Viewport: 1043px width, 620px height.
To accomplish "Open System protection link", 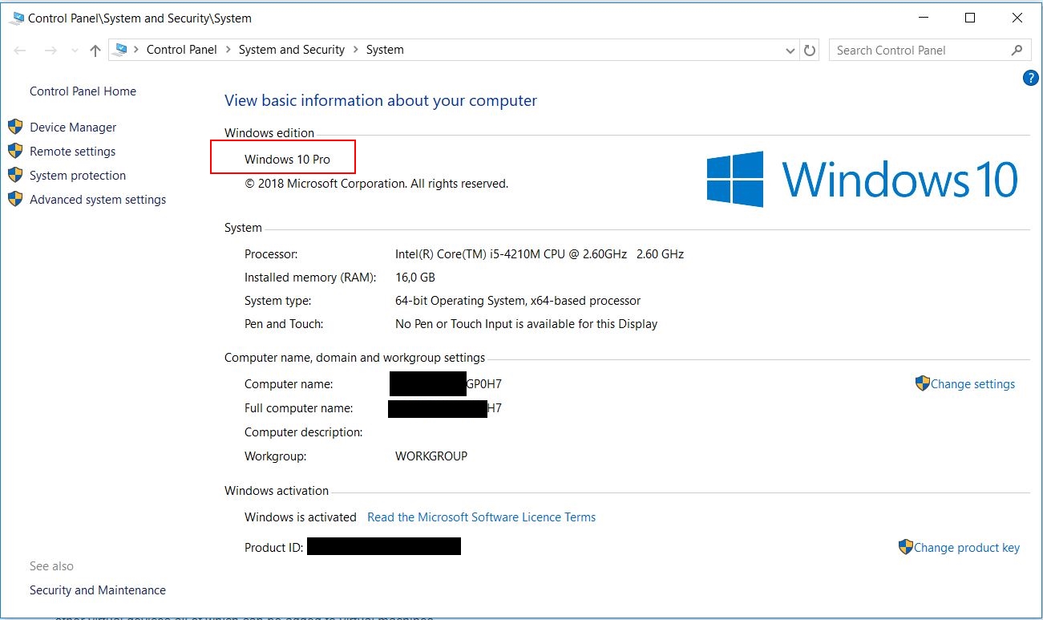I will click(x=78, y=175).
